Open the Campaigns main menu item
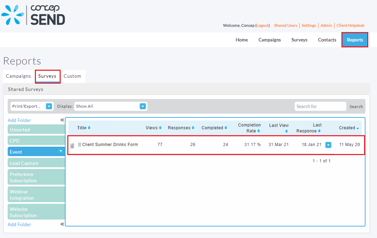Image resolution: width=377 pixels, height=238 pixels. [x=270, y=40]
